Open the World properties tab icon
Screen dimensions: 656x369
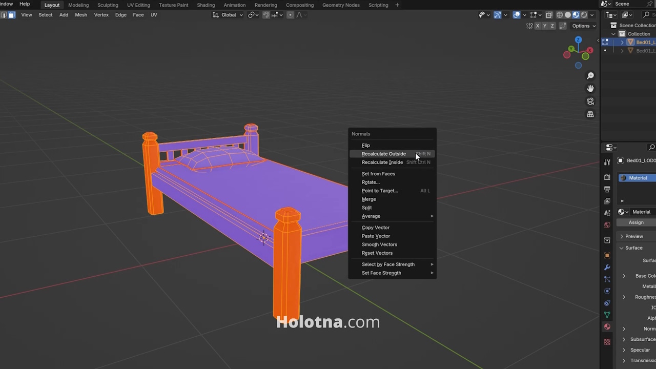tap(607, 224)
